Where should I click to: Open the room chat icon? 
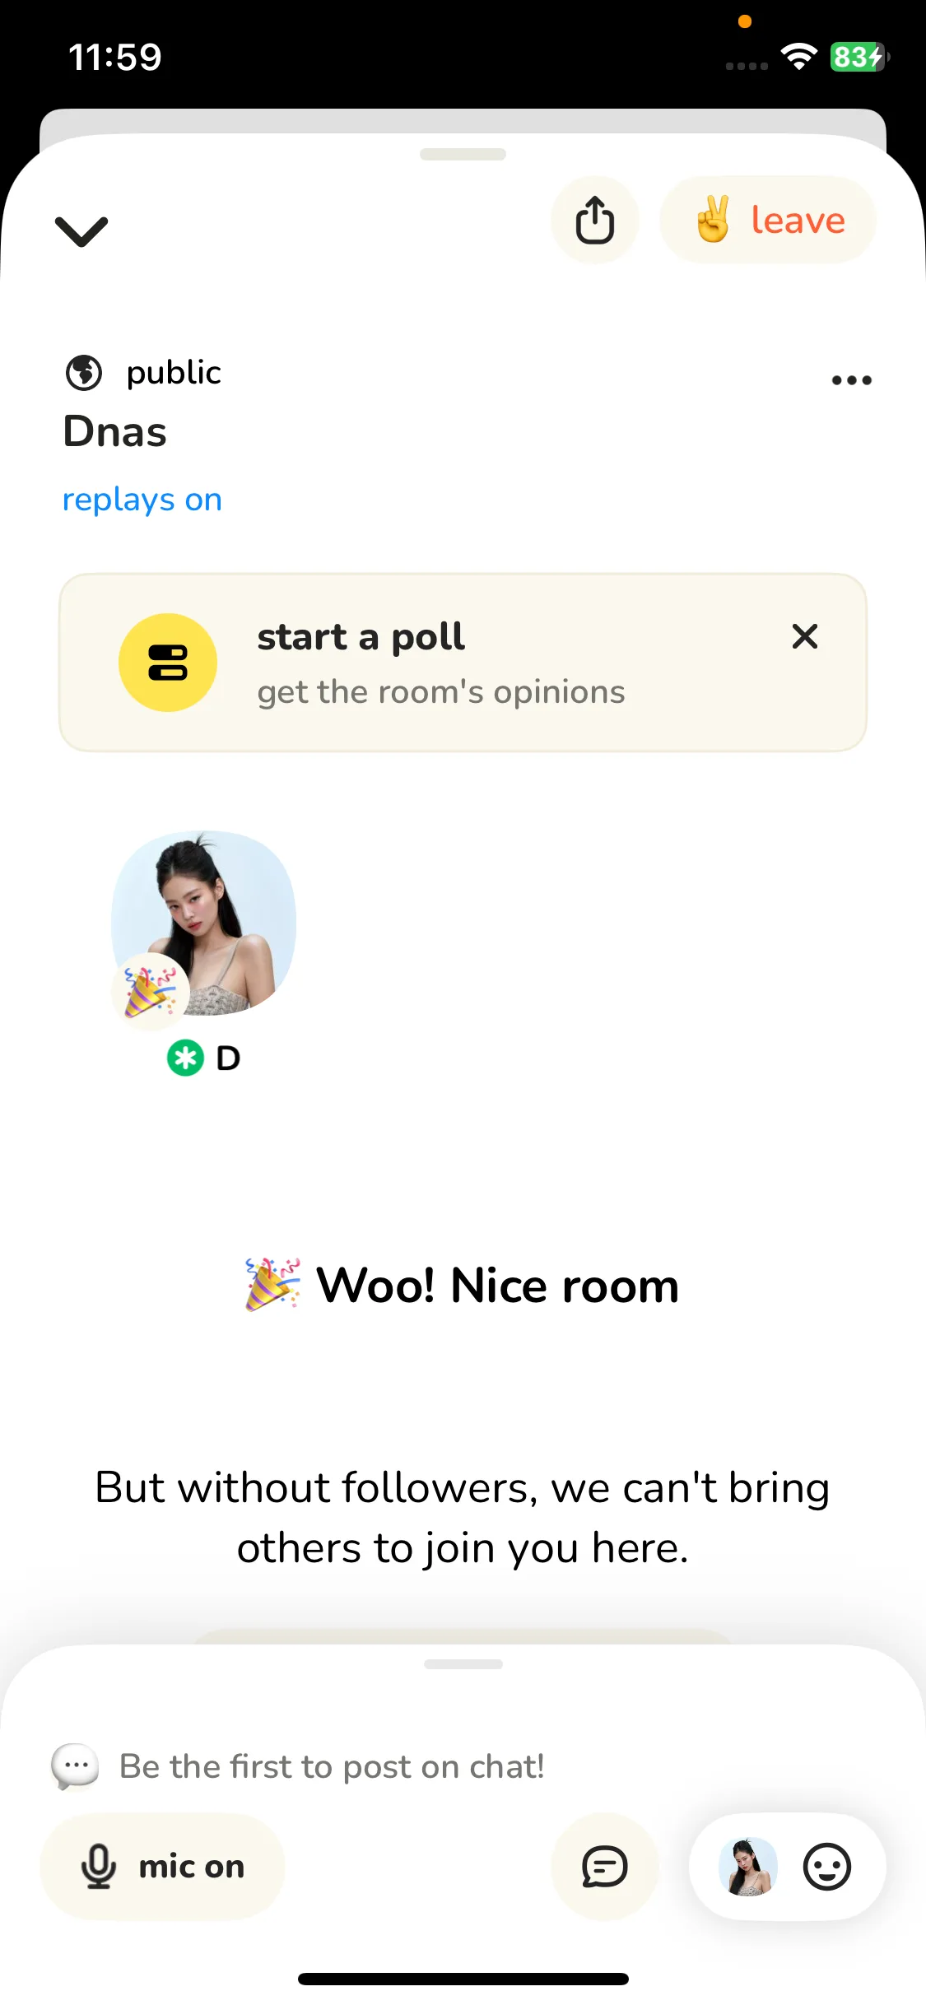click(604, 1867)
